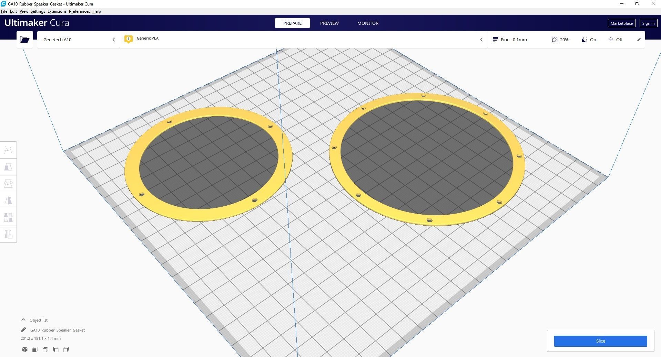Viewport: 661px width, 357px height.
Task: Click the infill 20% icon
Action: [555, 40]
